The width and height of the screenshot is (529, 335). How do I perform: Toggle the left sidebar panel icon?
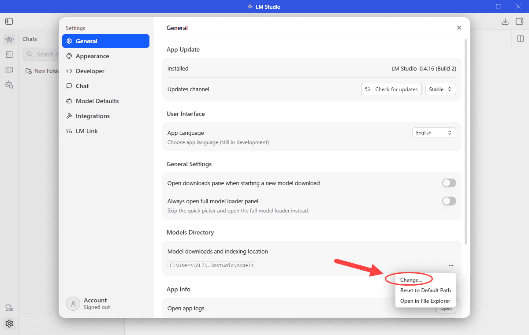pyautogui.click(x=9, y=22)
